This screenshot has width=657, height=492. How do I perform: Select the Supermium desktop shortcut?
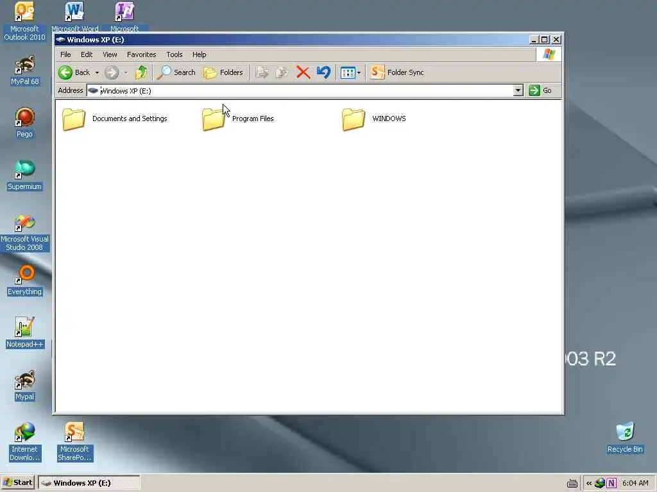click(x=24, y=175)
